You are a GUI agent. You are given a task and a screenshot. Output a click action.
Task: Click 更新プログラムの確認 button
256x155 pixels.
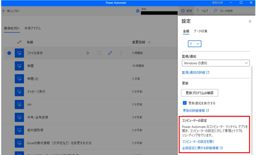coord(199,93)
